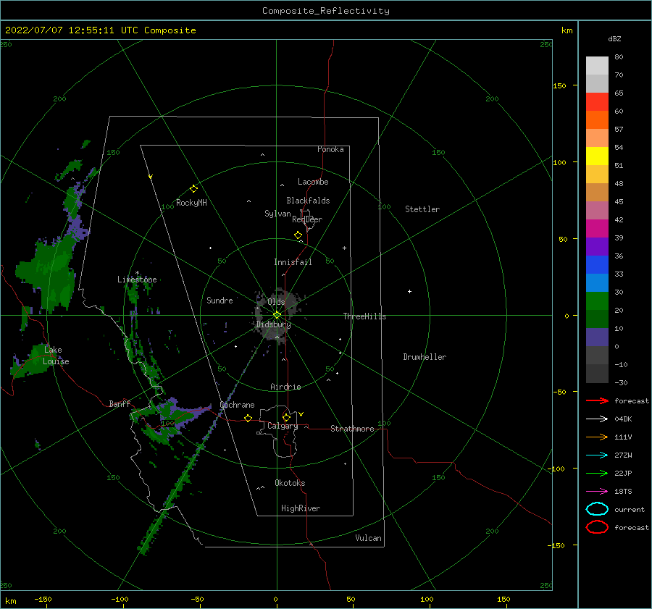Click the Lacombe town label
The image size is (652, 609).
click(313, 182)
